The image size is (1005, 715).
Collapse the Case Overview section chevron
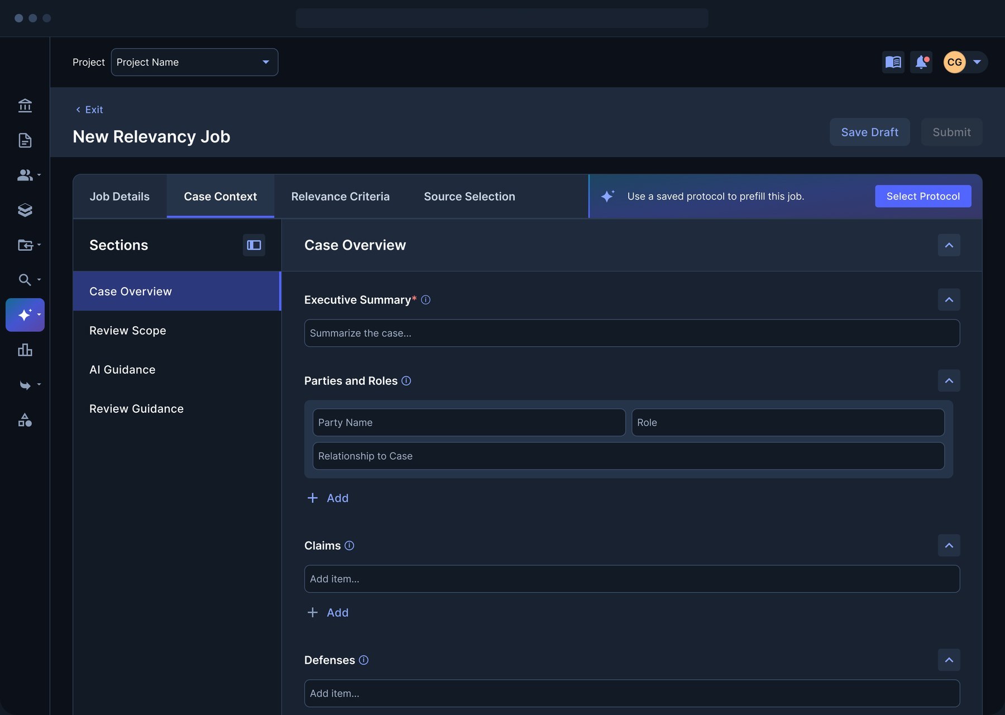tap(949, 245)
